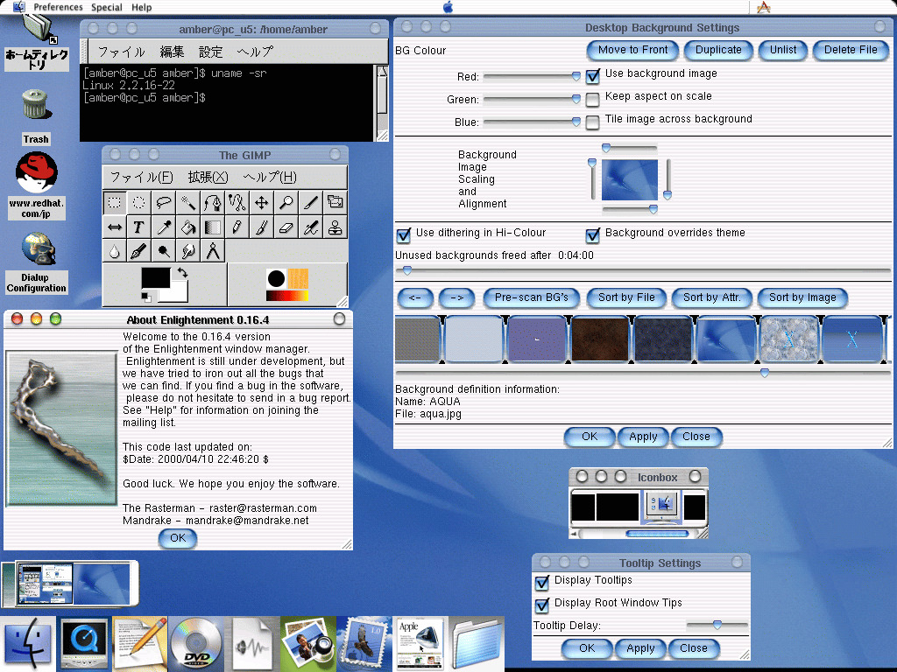Launch QuickTime player from the dock
897x672 pixels.
click(x=83, y=643)
